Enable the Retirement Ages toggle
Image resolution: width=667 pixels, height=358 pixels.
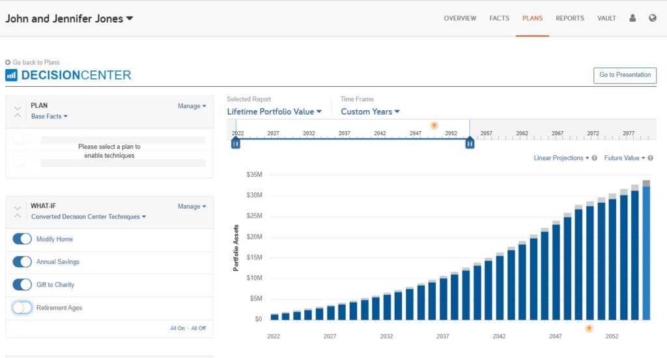pyautogui.click(x=22, y=308)
